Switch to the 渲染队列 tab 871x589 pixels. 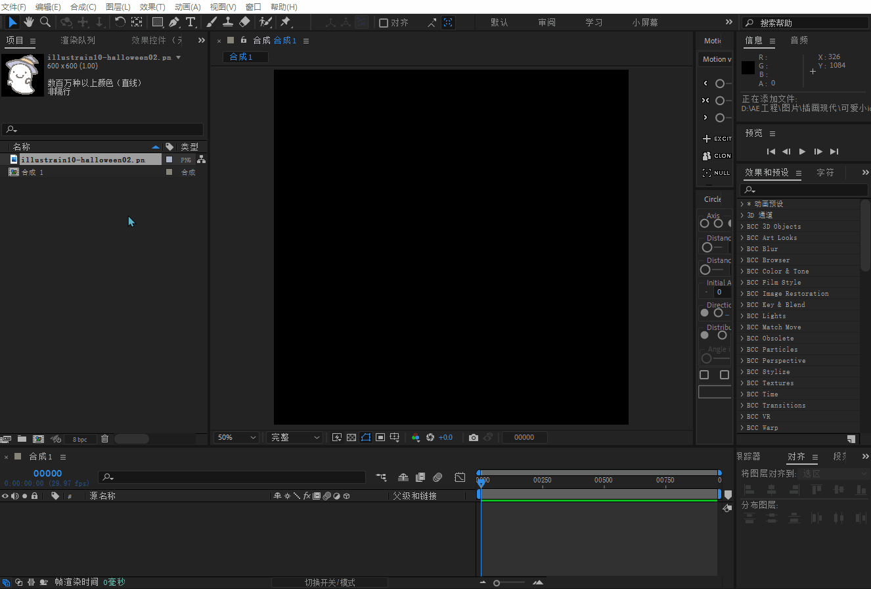(78, 41)
